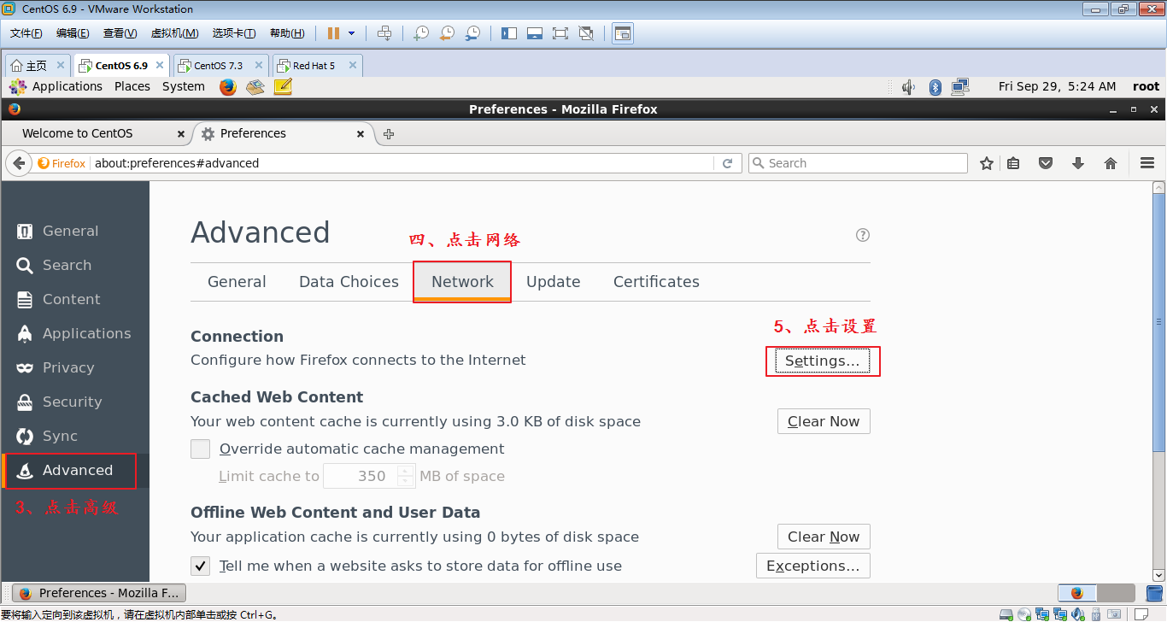Open the Applications menu in GNOME panel
Screen dimensions: 1167x622
point(67,86)
